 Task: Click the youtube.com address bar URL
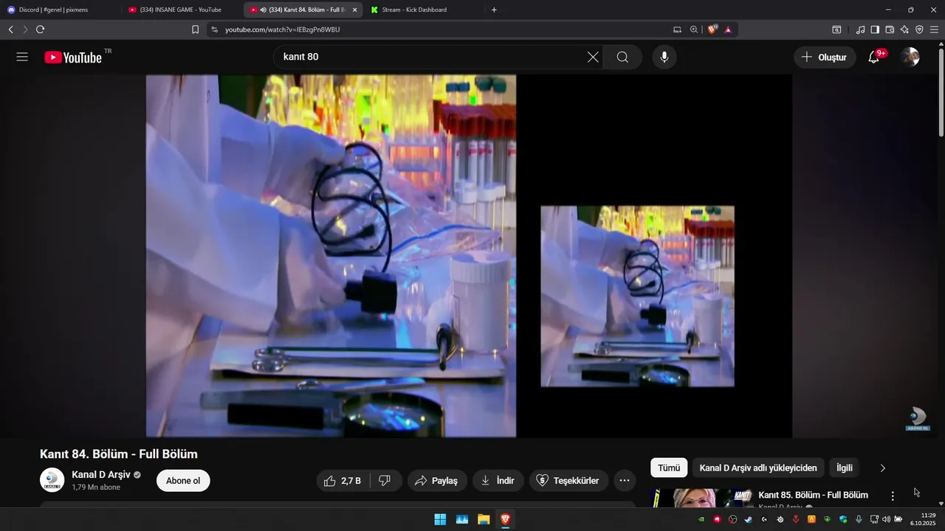click(282, 29)
